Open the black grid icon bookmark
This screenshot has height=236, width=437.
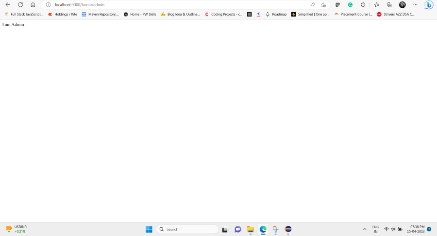[x=250, y=14]
